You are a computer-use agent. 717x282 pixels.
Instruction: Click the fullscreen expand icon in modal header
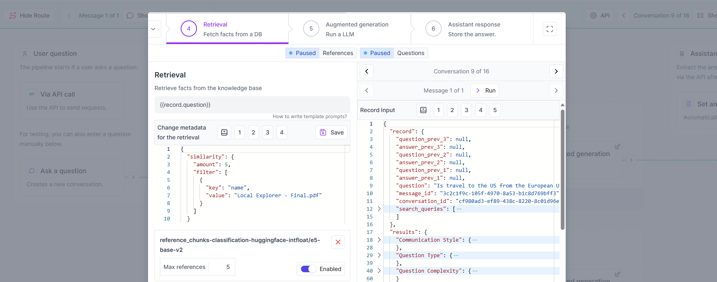549,29
